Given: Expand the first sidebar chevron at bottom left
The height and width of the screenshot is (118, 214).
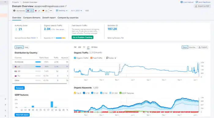Looking at the screenshot, I should point(5,99).
